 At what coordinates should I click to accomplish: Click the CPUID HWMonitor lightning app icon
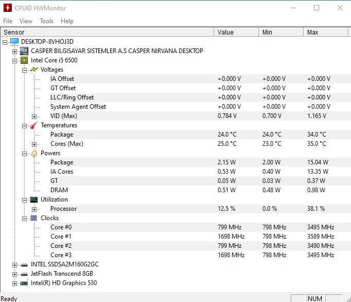(x=8, y=8)
